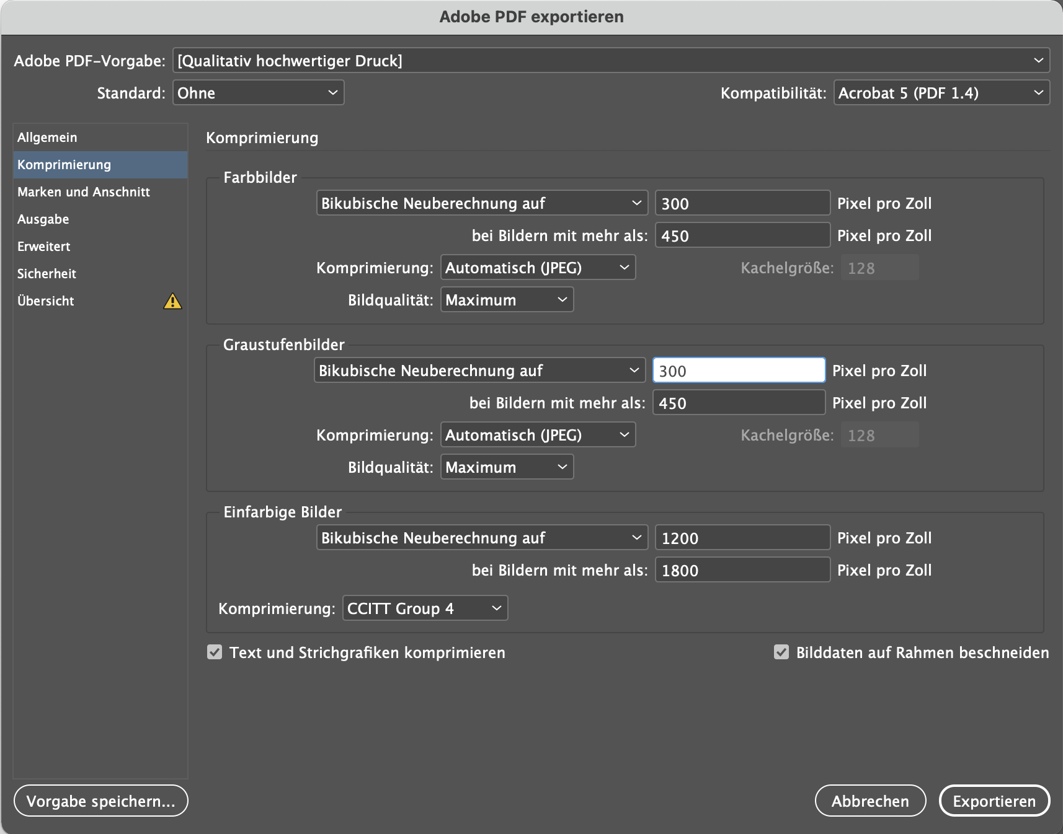Open Einfarbige Bilder resampling method dropdown

[x=482, y=538]
